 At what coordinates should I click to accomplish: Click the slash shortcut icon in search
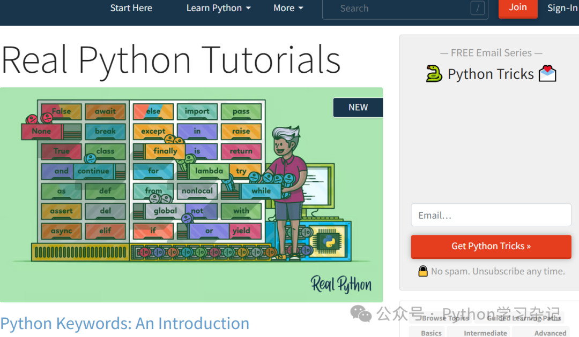coord(478,8)
